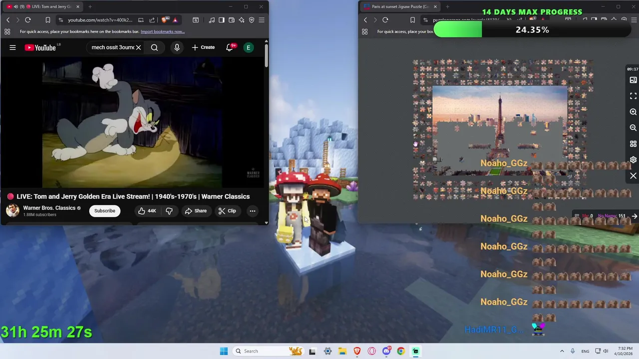Screen dimensions: 639x359
Task: Open the Warner Bros. Classics channel avatar
Action: [12, 210]
